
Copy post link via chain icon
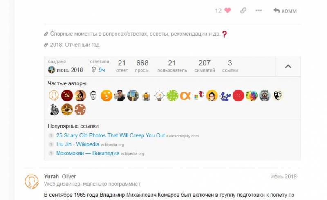tap(243, 11)
